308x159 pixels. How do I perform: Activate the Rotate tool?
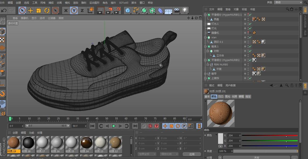point(47,11)
